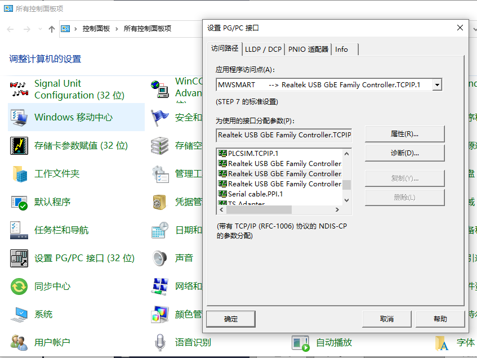Open 声音 speaker icon
477x358 pixels.
point(160,258)
